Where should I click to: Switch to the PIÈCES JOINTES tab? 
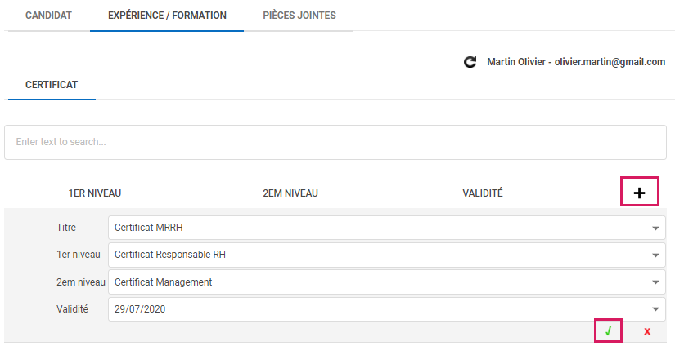[299, 16]
